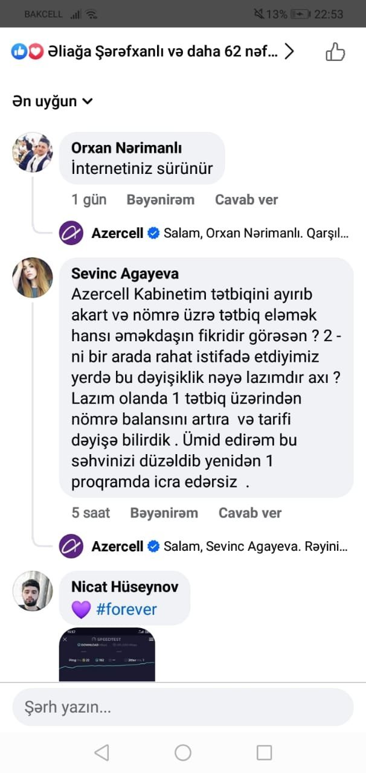The width and height of the screenshot is (366, 773).
Task: Reply to Orxan's comment via Cavab ver
Action: [246, 200]
